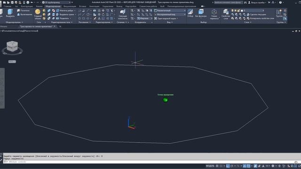Open the Мировая coordinate system dropdown
301x169 pixels.
[144, 18]
